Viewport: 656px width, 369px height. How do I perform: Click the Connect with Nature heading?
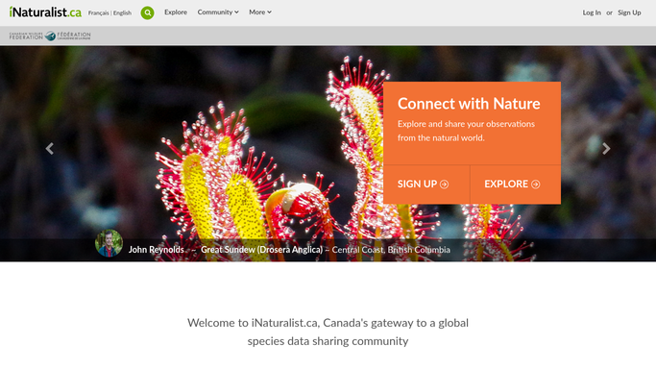[469, 104]
